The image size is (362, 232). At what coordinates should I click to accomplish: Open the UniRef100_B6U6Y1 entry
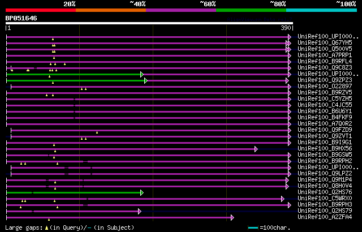tap(324, 111)
